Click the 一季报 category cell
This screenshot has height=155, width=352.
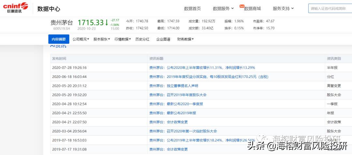pyautogui.click(x=332, y=104)
